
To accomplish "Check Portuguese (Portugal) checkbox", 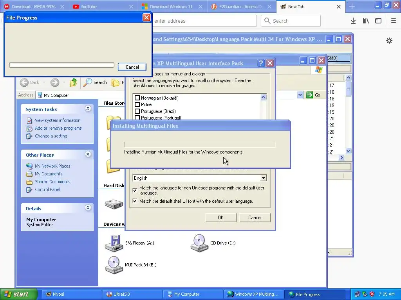I will click(x=137, y=118).
